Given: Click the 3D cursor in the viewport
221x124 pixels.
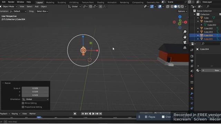Looking at the screenshot, I should (x=89, y=60).
